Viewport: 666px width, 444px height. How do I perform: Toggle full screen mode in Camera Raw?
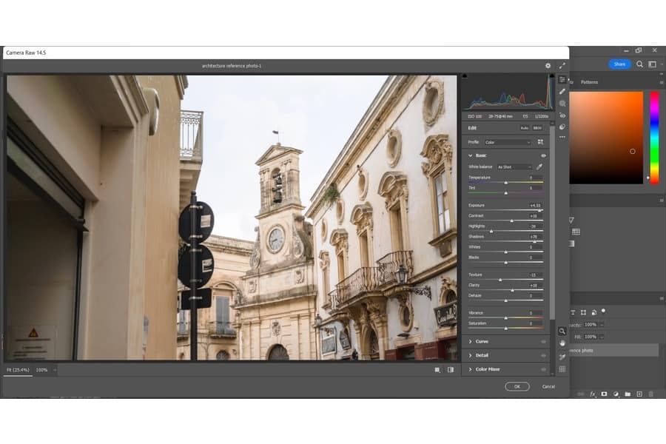point(562,66)
